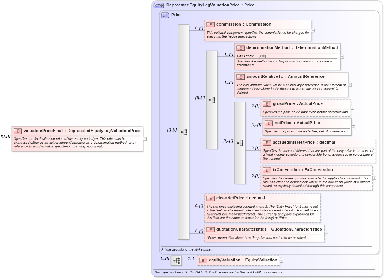Select the valuationPriceFinal element title

click(x=82, y=131)
